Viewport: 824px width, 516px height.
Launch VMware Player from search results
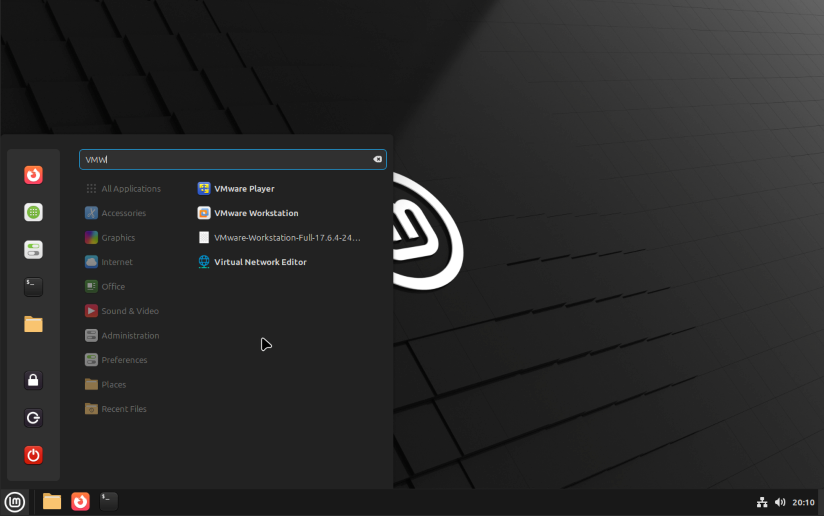(x=244, y=188)
